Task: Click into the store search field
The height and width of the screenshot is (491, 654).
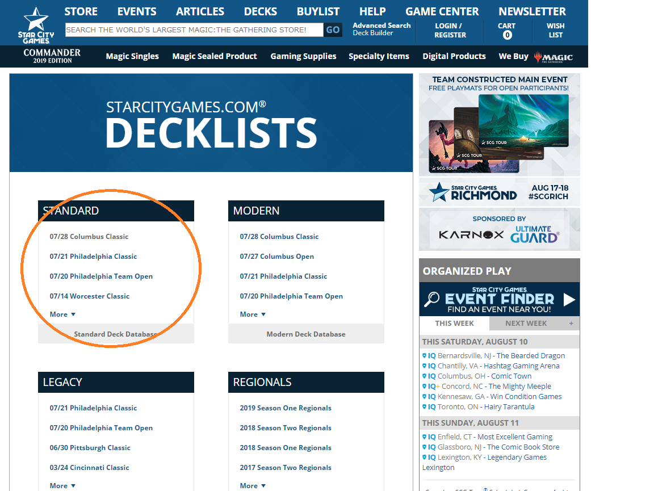Action: pos(194,30)
